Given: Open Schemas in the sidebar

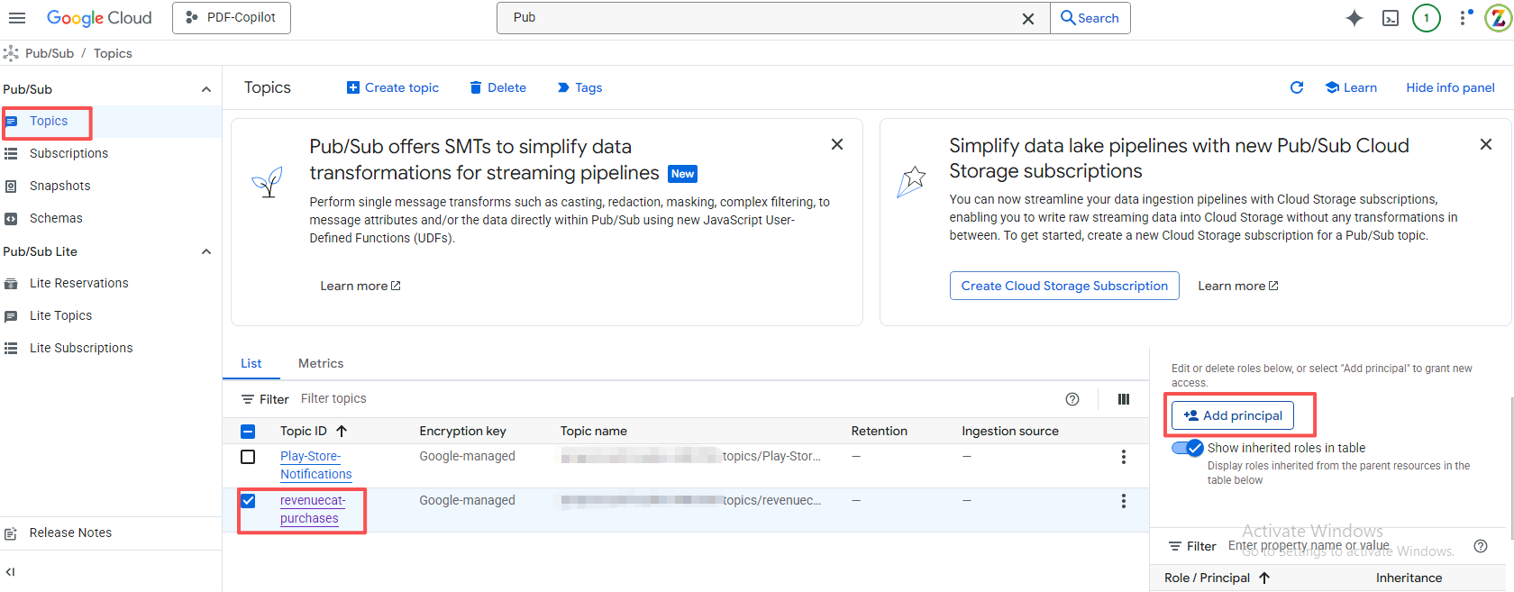Looking at the screenshot, I should click(56, 218).
